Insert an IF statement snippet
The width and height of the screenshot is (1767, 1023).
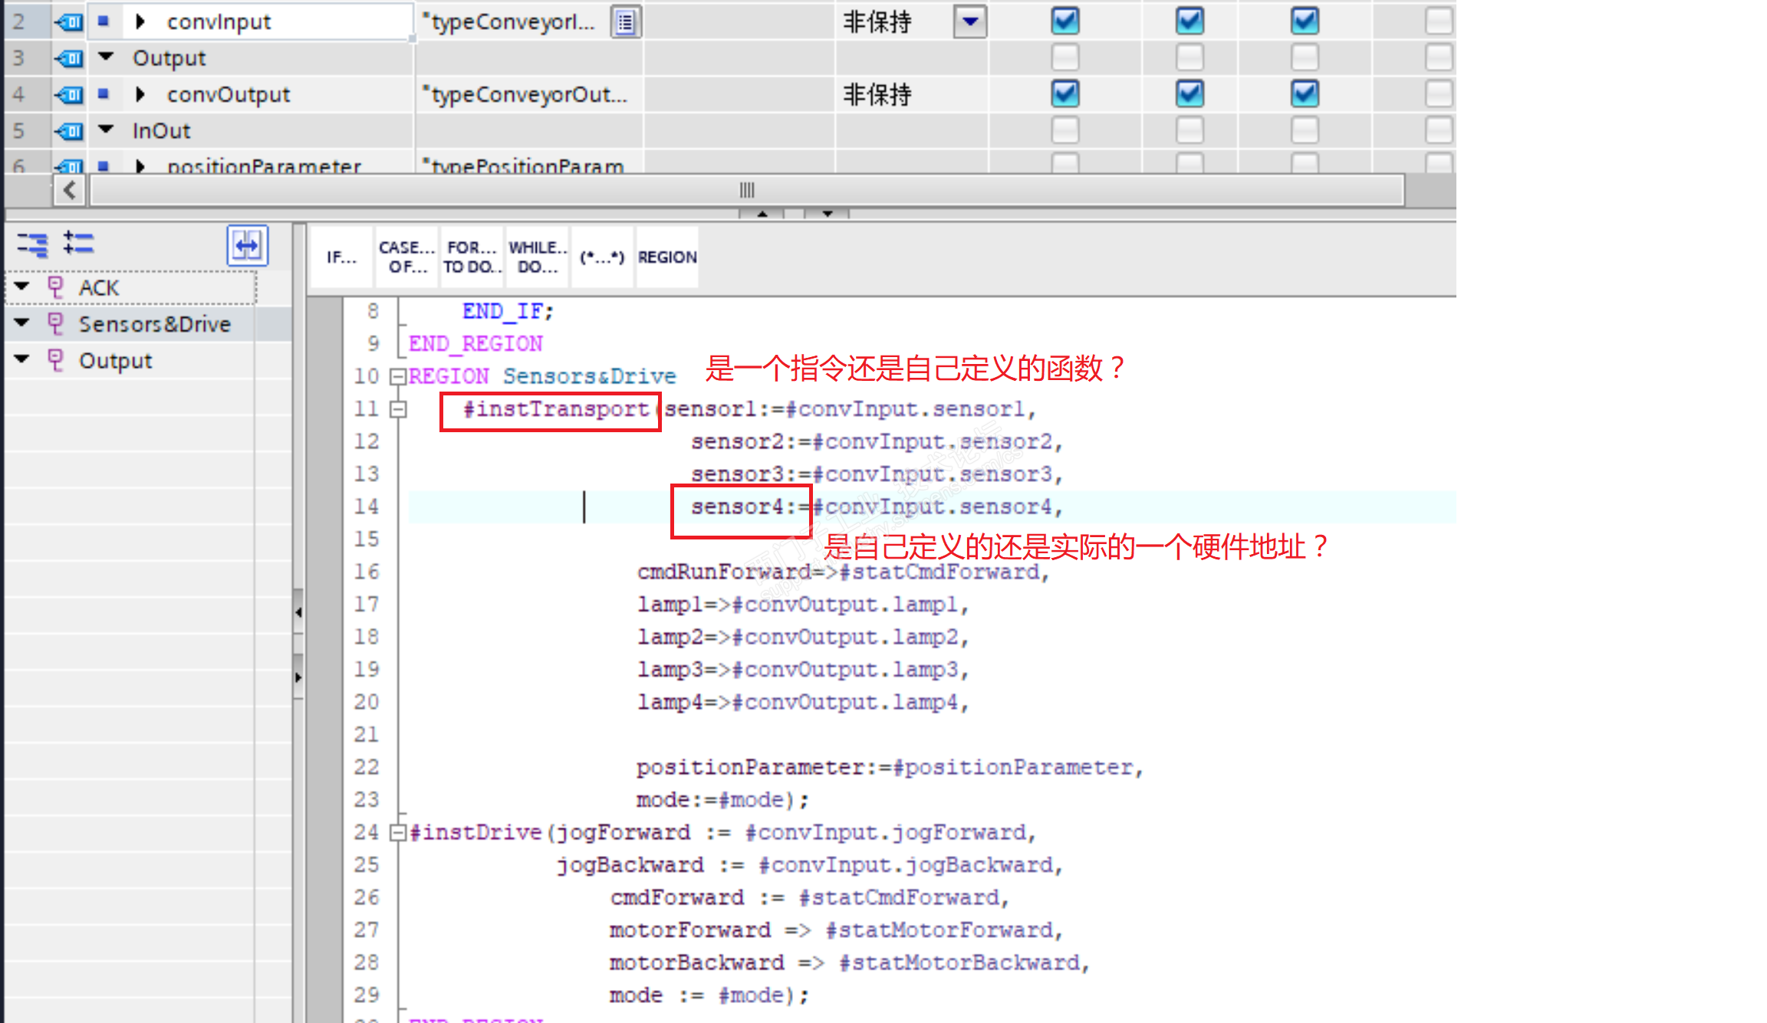pyautogui.click(x=341, y=257)
